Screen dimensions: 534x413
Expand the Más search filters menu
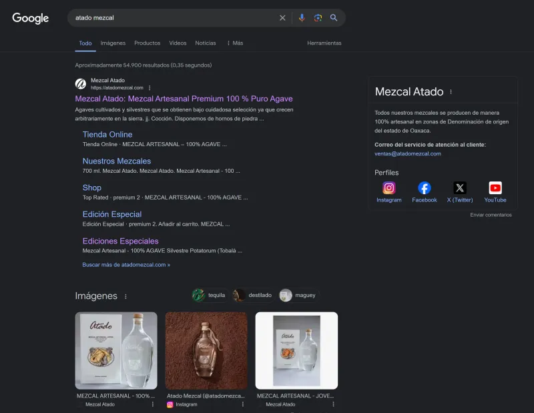(x=235, y=43)
